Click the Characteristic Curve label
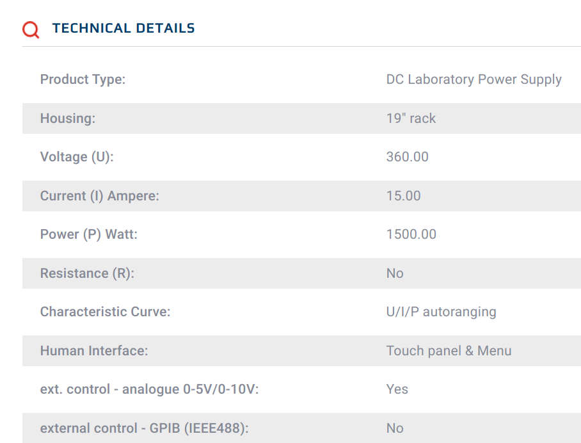 tap(105, 312)
